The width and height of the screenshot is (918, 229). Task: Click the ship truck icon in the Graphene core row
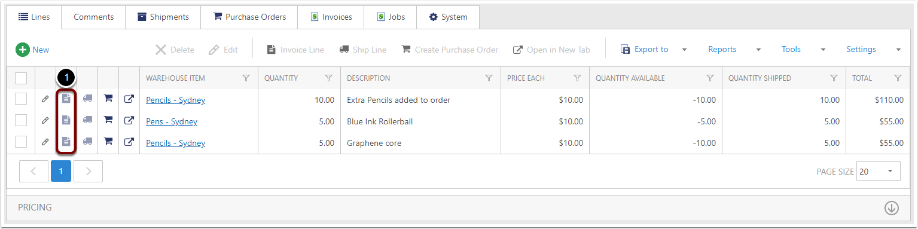click(88, 142)
